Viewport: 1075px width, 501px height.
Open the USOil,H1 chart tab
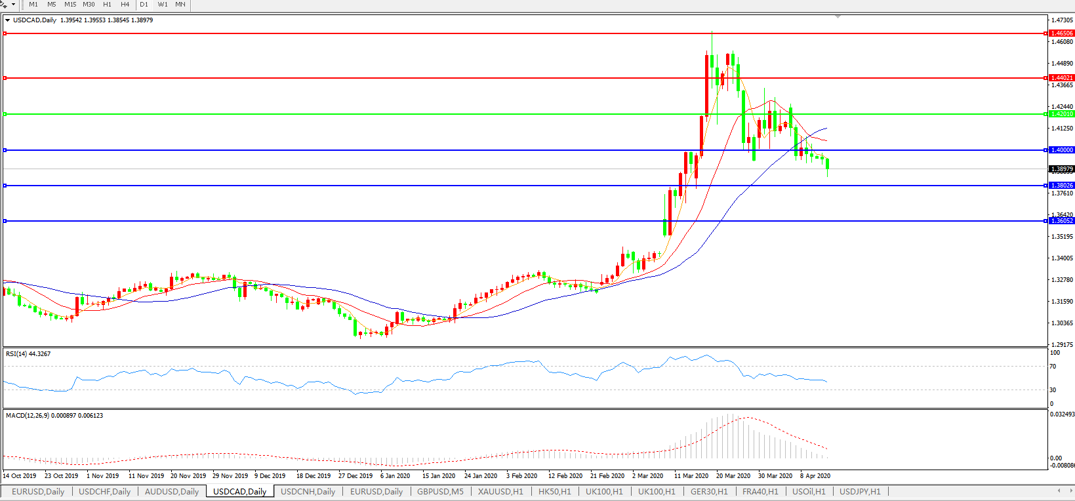[809, 491]
